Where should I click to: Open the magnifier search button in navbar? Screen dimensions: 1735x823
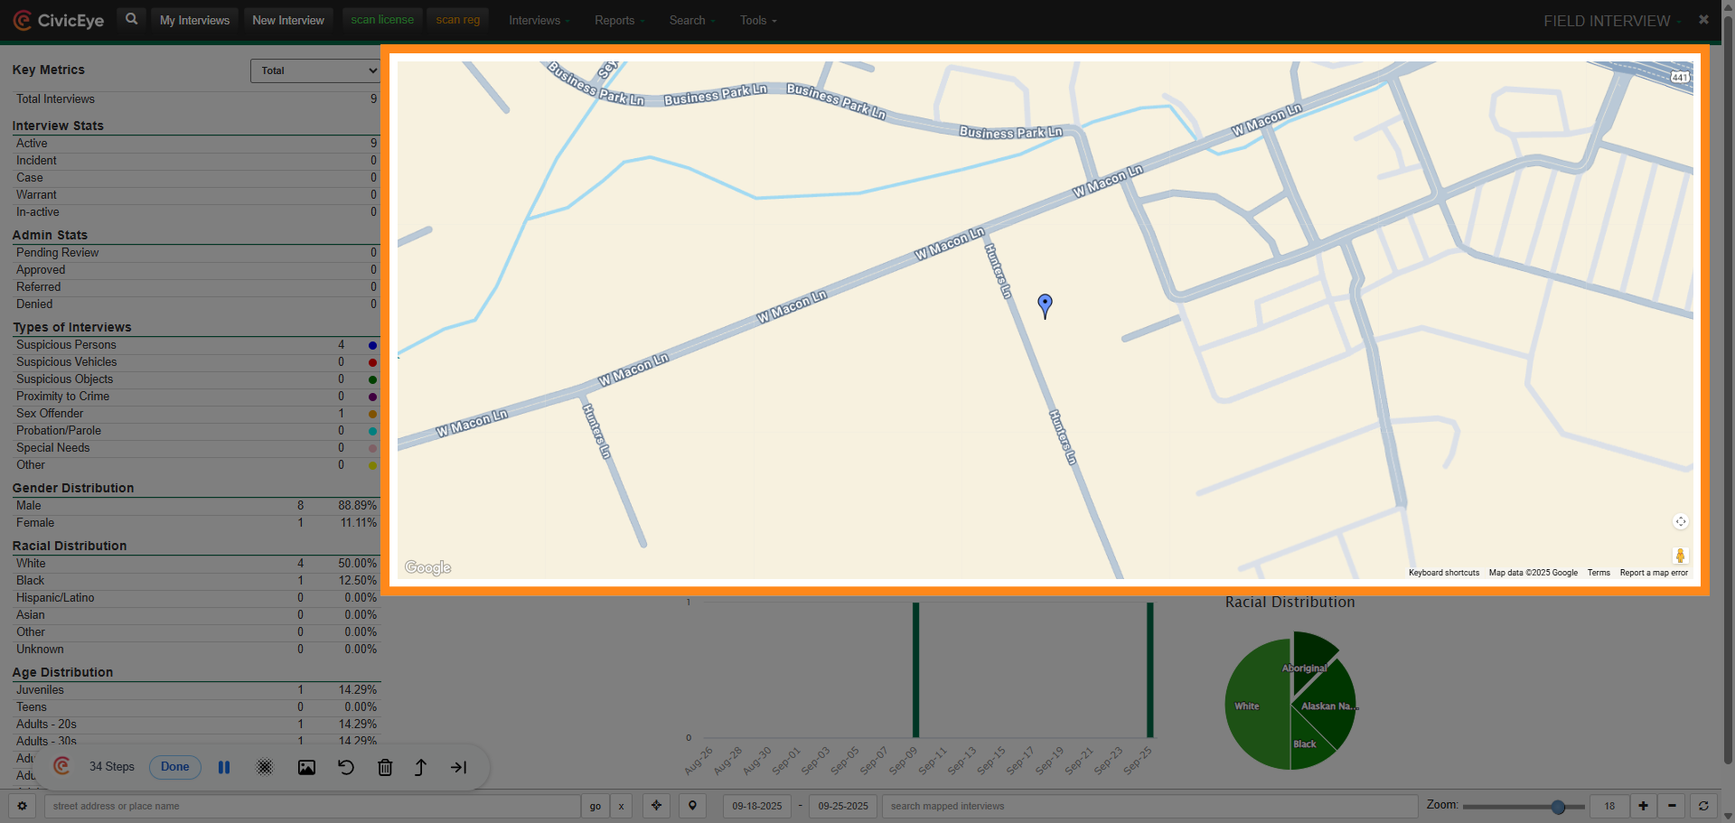coord(132,19)
